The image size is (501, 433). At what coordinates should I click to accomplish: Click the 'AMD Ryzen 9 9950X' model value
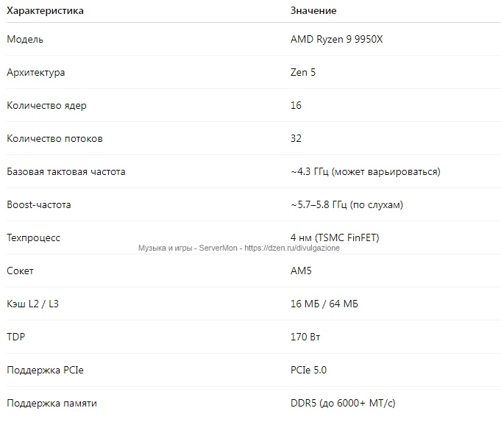tap(336, 40)
